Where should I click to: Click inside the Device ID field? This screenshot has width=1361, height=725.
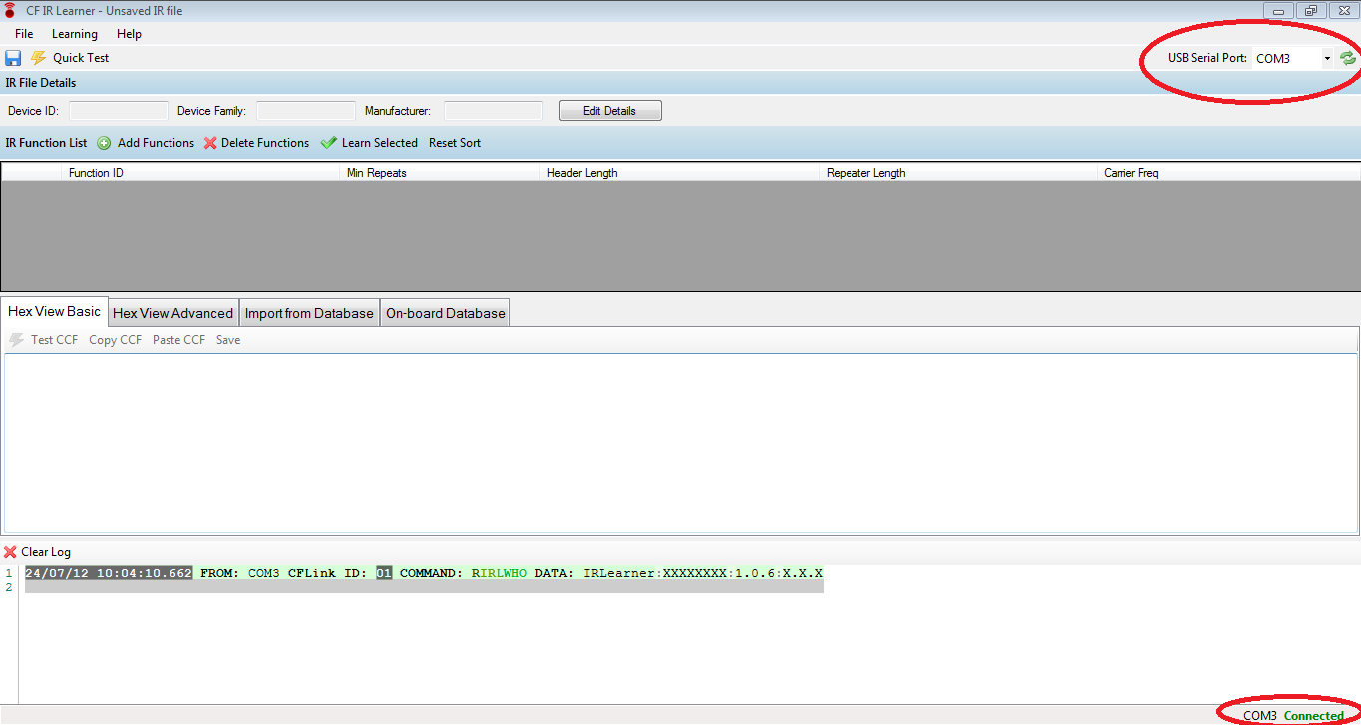coord(118,111)
